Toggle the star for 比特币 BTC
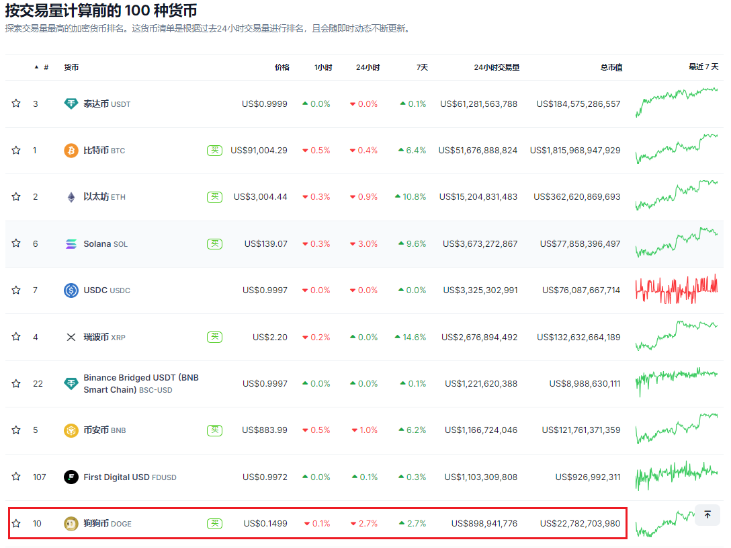This screenshot has width=731, height=548. point(16,150)
